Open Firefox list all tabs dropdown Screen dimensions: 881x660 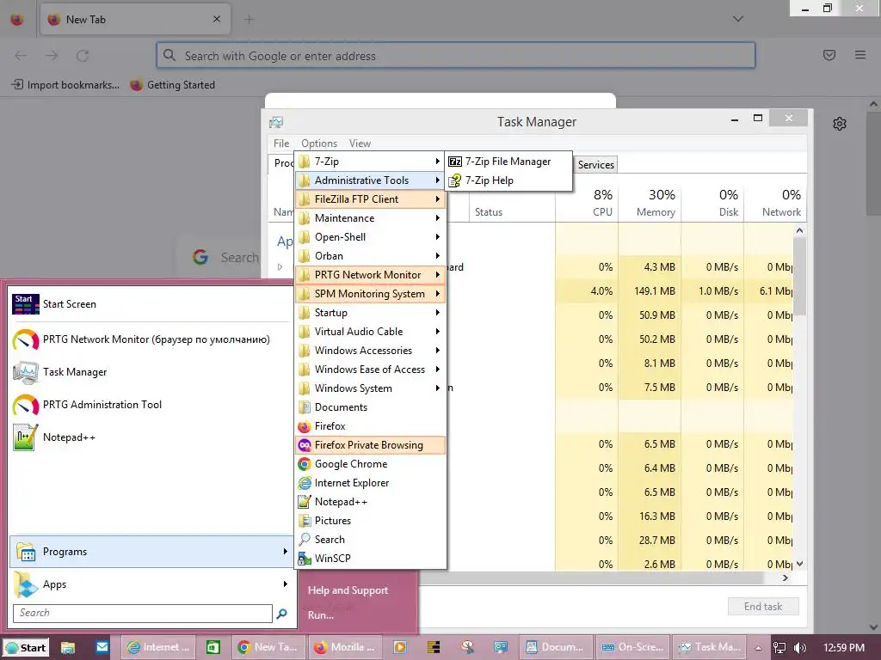coord(738,19)
